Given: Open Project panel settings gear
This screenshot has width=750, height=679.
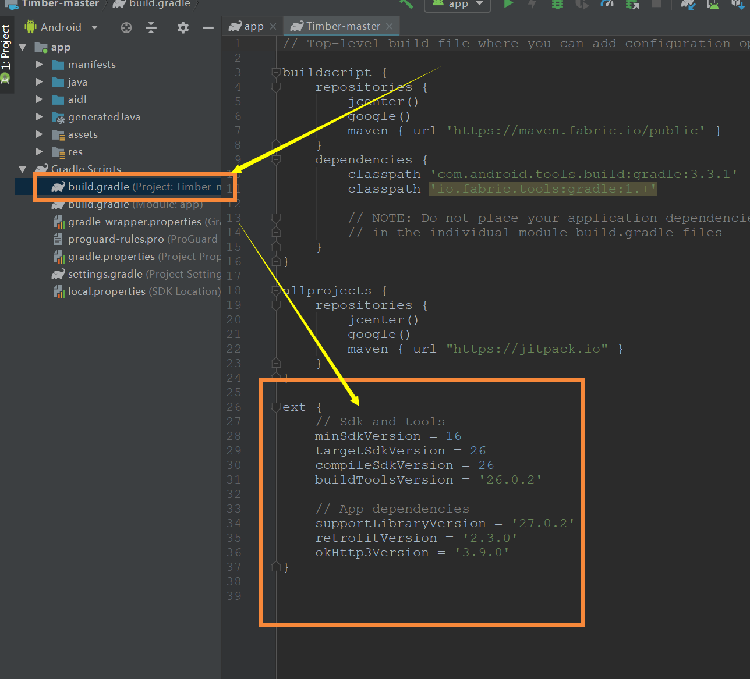Looking at the screenshot, I should (x=183, y=27).
